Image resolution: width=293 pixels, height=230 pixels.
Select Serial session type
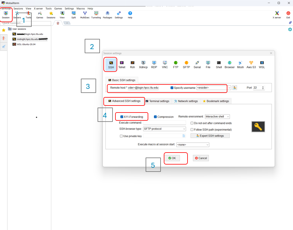click(197, 65)
